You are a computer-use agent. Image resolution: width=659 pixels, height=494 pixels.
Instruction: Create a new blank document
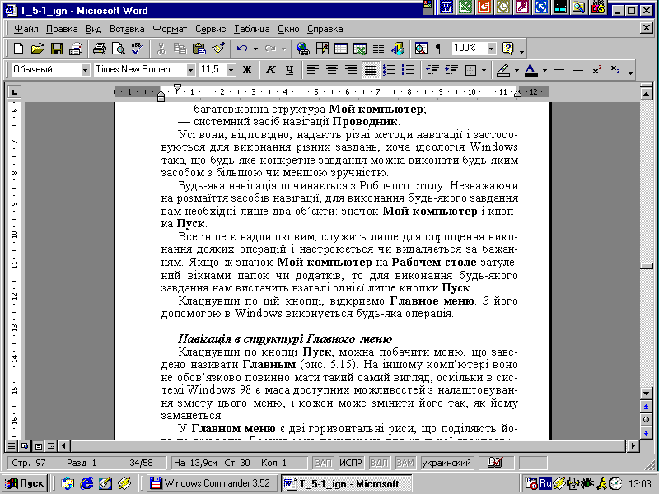tap(18, 49)
